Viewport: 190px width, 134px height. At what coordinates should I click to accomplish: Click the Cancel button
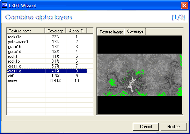pos(146,127)
